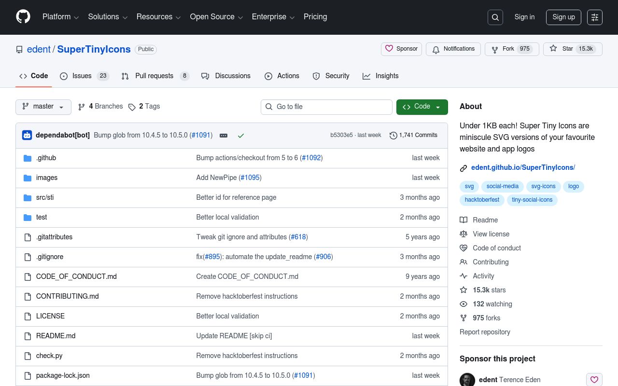Star the SuperTinyIcons repository
Screen dimensions: 618x386
click(562, 49)
